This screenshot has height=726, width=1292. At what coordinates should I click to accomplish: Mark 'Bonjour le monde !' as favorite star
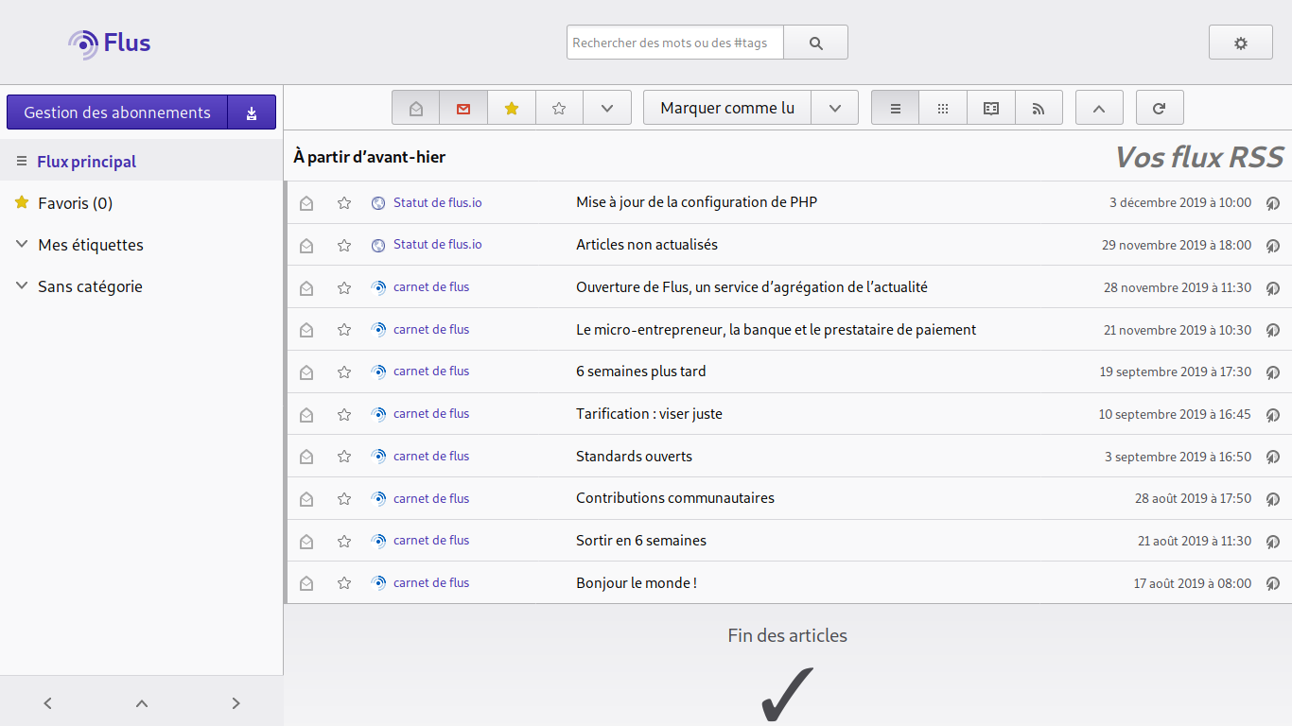coord(343,583)
